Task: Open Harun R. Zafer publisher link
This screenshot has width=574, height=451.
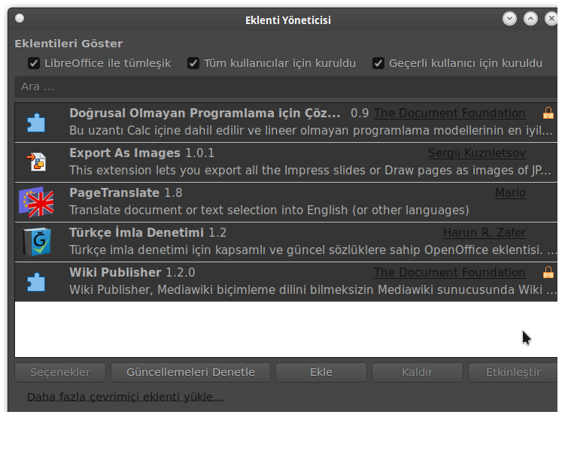Action: (x=484, y=232)
